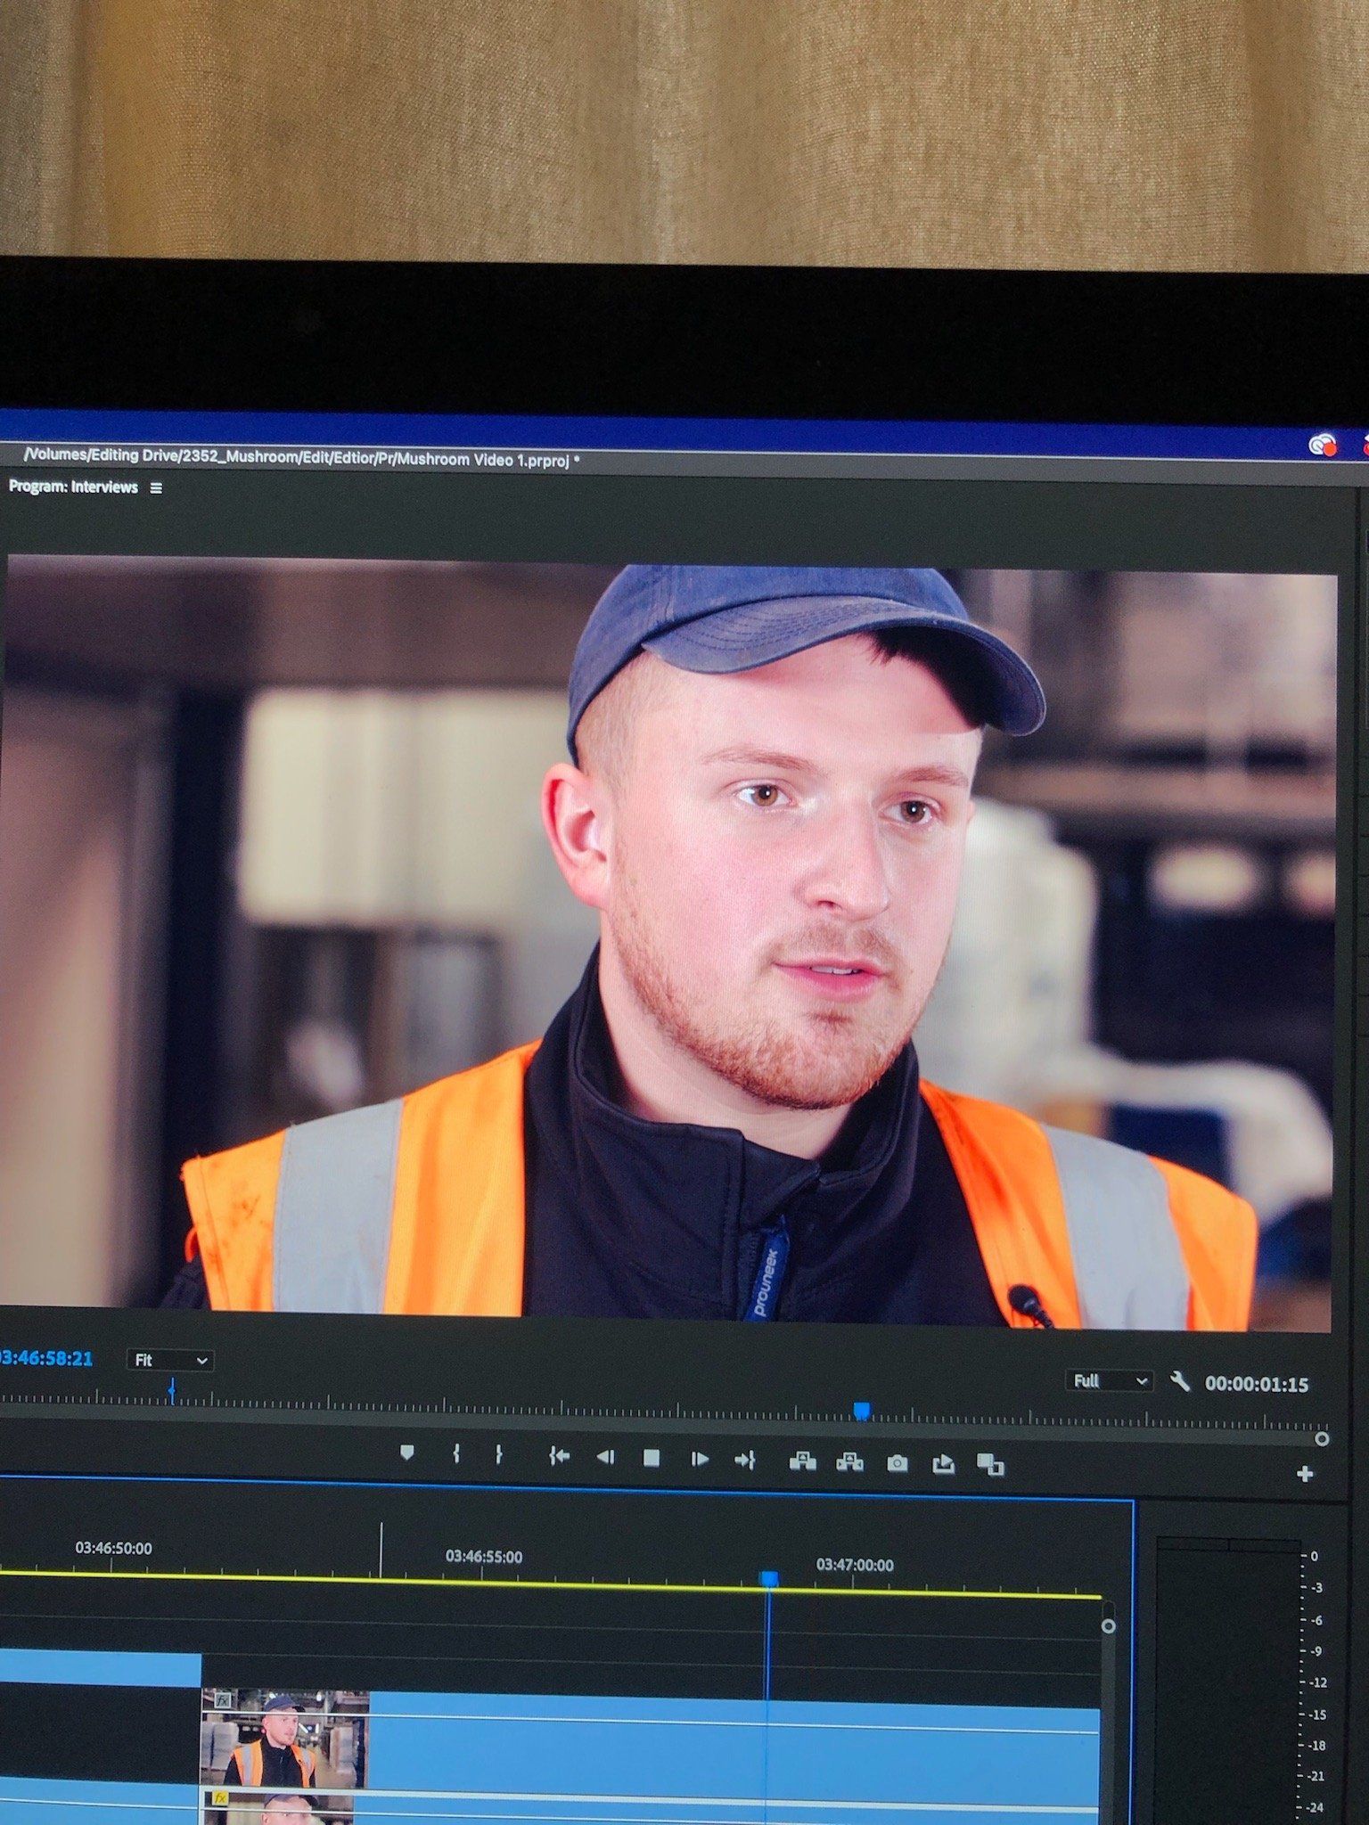Click the 03:46:58:21 playhead timecode
Viewport: 1369px width, 1825px height.
(46, 1358)
